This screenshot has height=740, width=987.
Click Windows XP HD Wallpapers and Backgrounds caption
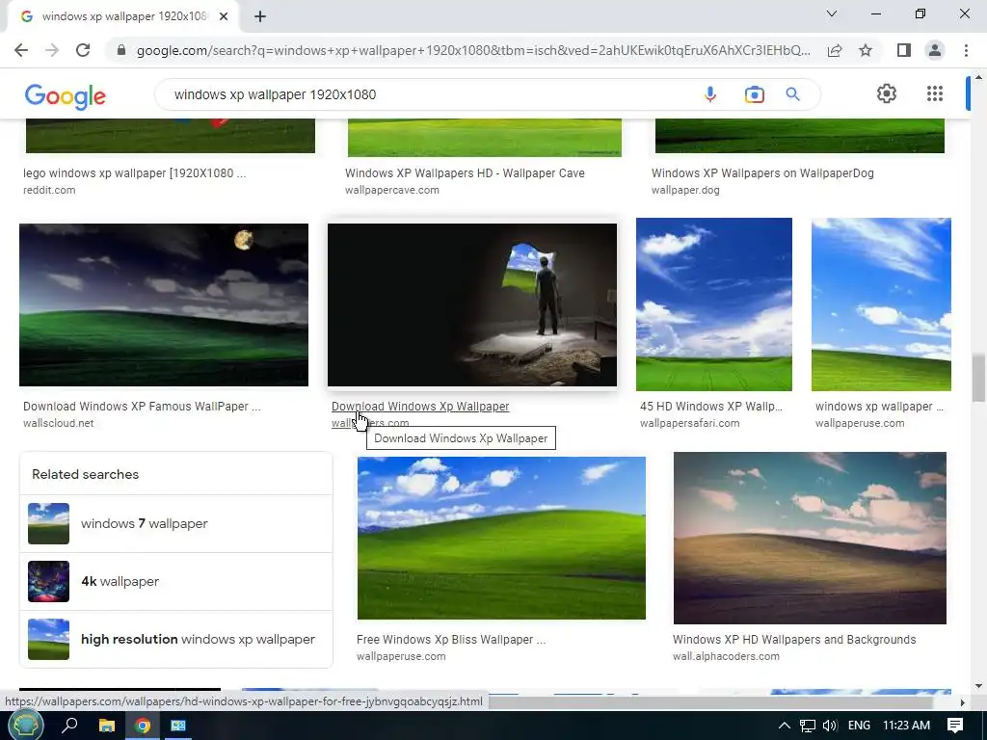pyautogui.click(x=794, y=640)
